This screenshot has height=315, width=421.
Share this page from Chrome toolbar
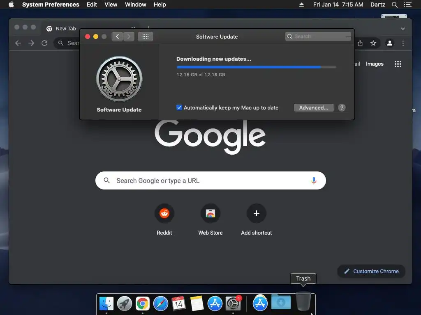point(360,43)
